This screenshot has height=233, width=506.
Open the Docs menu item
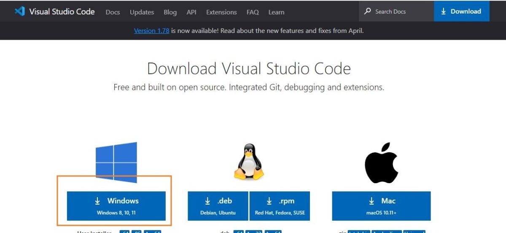tap(113, 12)
